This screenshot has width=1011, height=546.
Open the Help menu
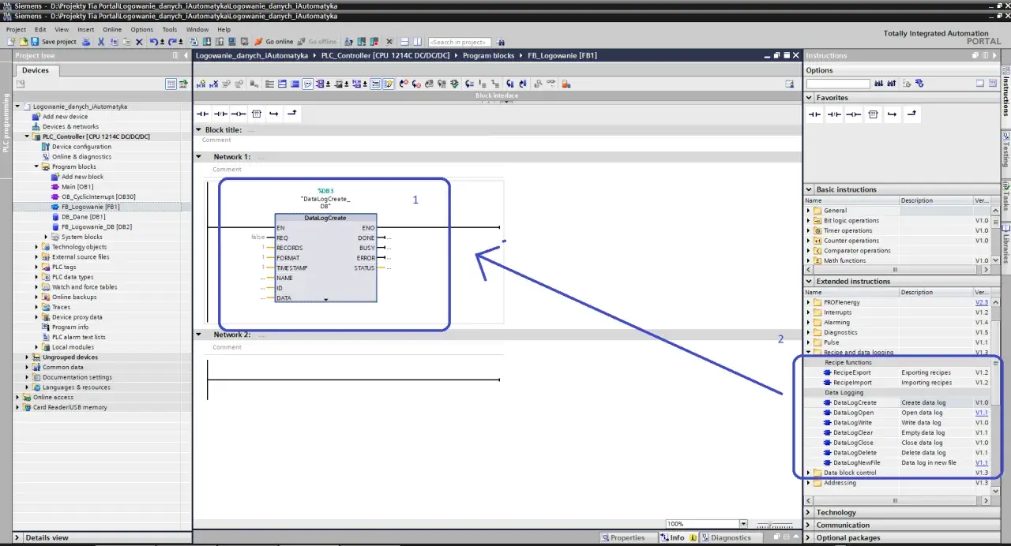pyautogui.click(x=224, y=29)
